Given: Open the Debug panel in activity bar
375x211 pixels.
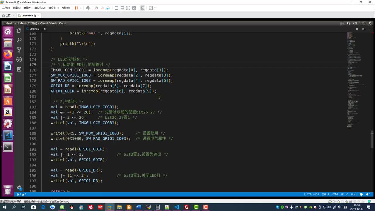Looking at the screenshot, I should tap(19, 59).
